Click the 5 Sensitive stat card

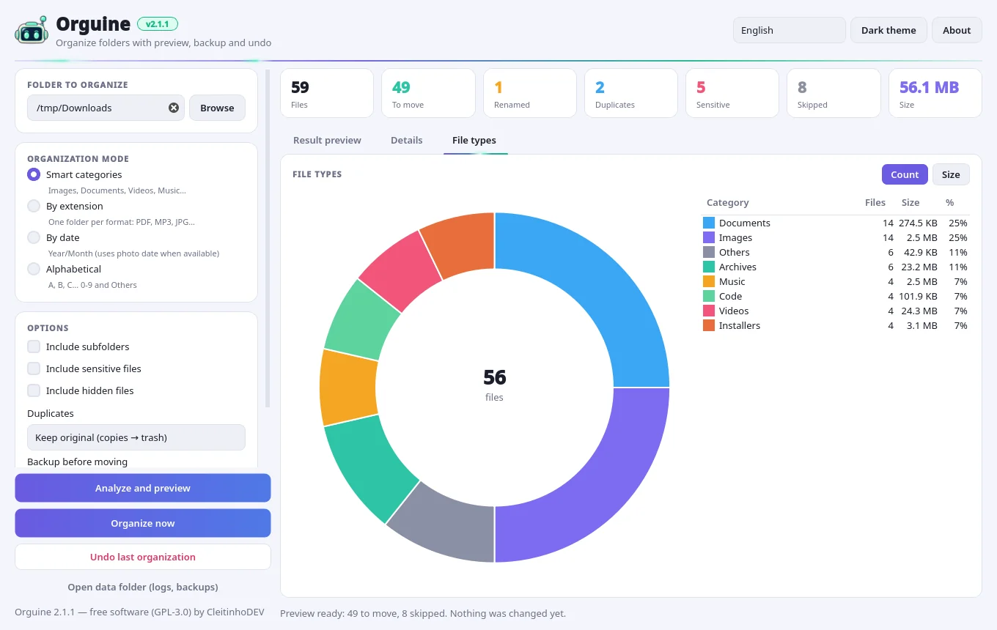point(732,93)
